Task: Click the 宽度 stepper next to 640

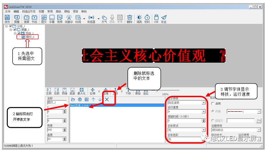Action: (64, 130)
